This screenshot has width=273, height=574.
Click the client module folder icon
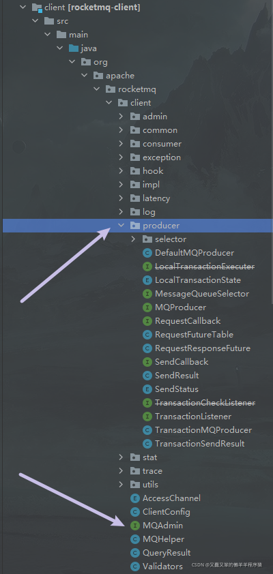[37, 7]
